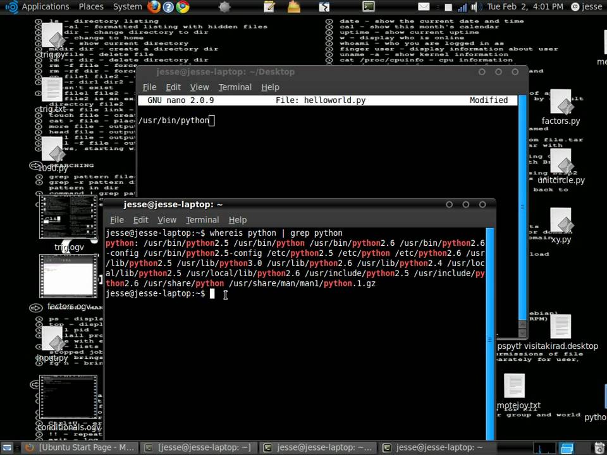The image size is (607, 455).
Task: Launch Google Chrome from the top panel
Action: [x=183, y=6]
